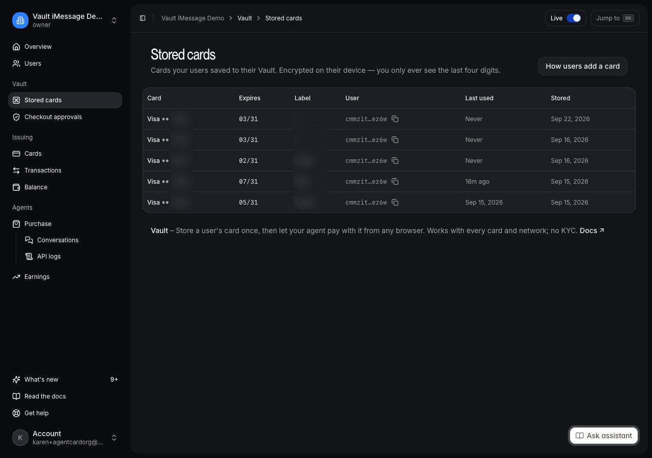This screenshot has width=652, height=458.
Task: Open What's new notifications
Action: pos(65,380)
